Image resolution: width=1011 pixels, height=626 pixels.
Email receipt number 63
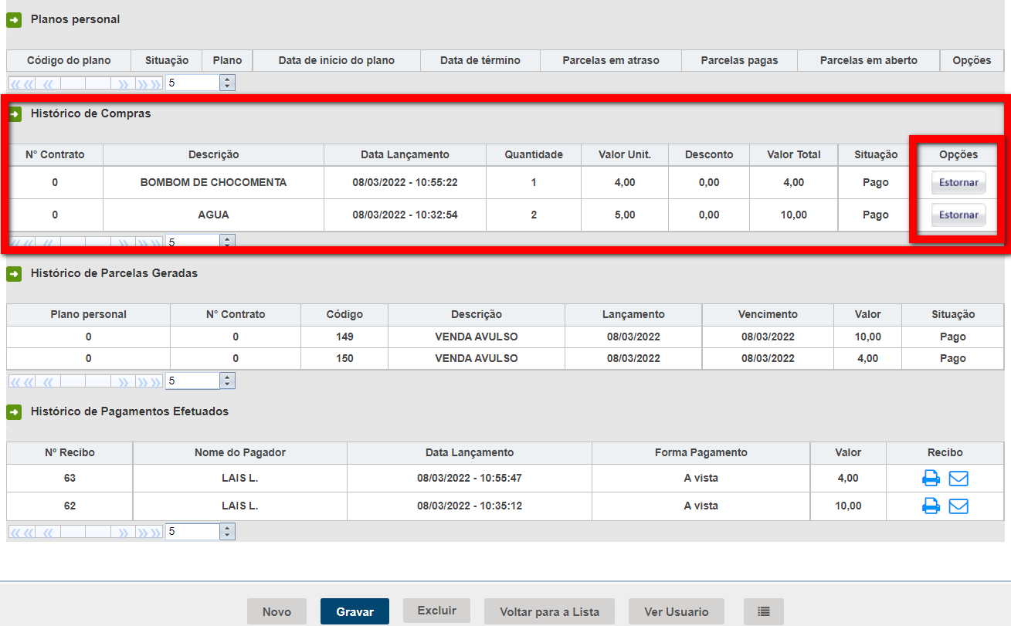958,479
